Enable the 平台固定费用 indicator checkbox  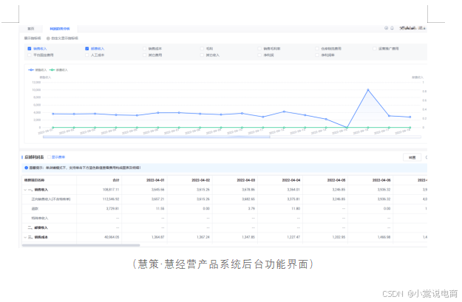[30, 55]
